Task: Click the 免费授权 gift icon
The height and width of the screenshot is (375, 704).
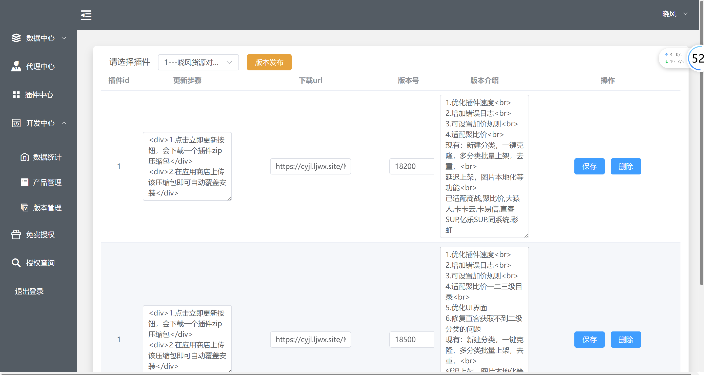Action: click(16, 234)
